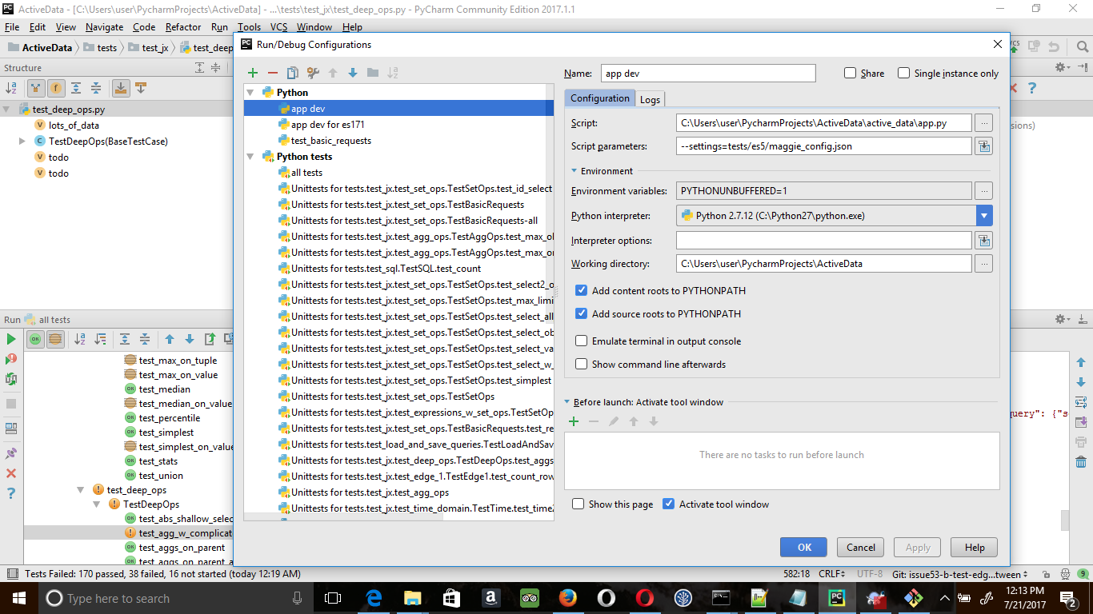Check Single instance only

904,73
